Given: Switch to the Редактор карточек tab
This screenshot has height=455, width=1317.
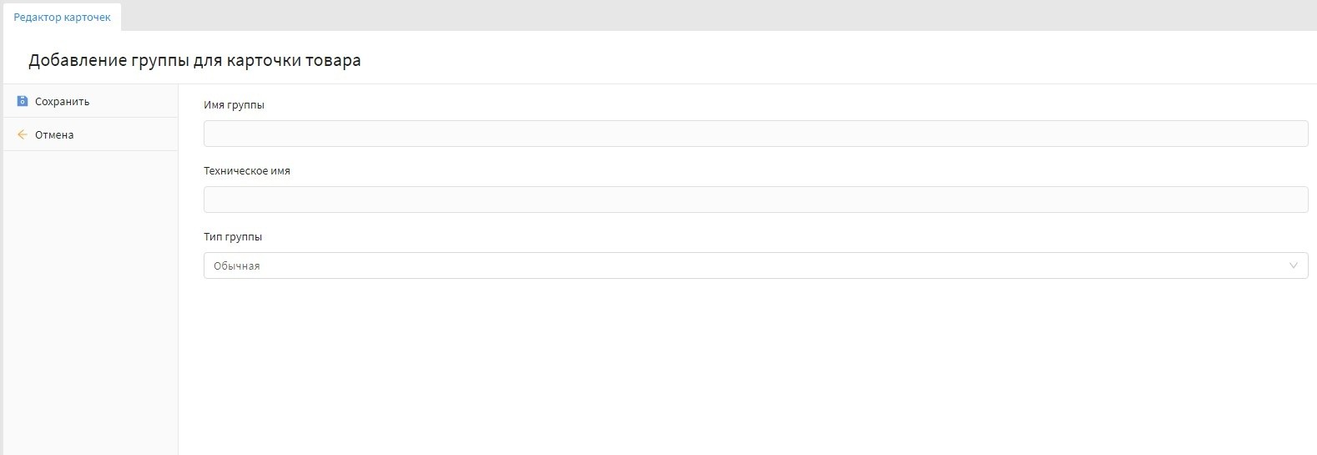Looking at the screenshot, I should [x=62, y=18].
